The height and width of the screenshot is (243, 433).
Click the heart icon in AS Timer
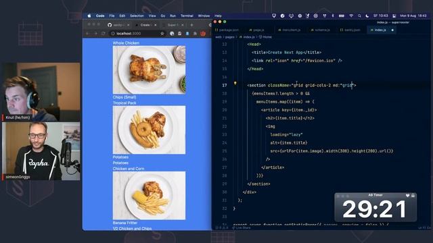click(x=407, y=195)
